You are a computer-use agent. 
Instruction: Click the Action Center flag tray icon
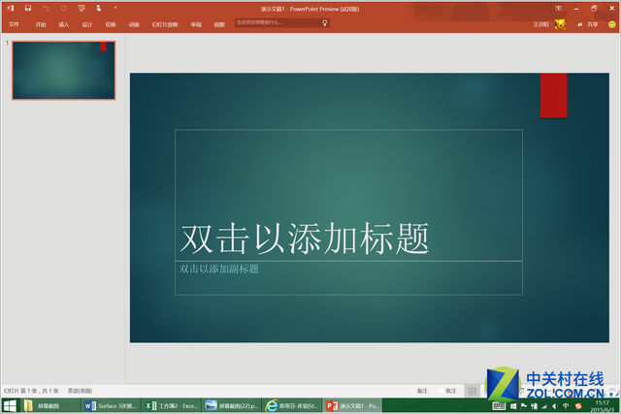(524, 406)
